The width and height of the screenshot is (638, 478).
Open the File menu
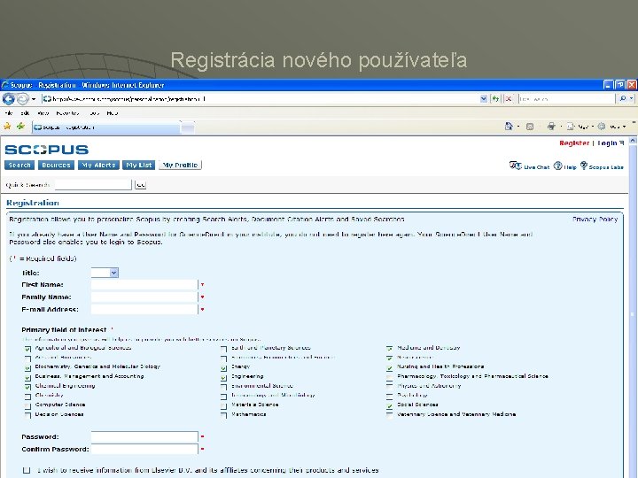(9, 113)
